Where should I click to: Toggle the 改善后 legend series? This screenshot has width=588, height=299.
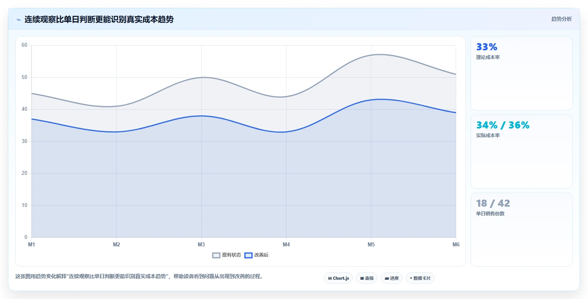click(256, 255)
